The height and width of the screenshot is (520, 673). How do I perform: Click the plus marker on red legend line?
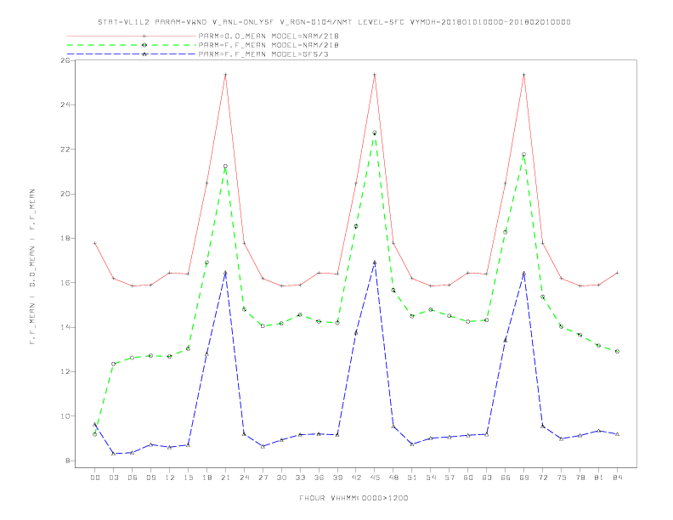[144, 36]
